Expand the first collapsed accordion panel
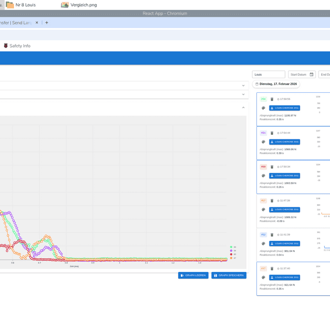The height and width of the screenshot is (330, 330). 243,85
